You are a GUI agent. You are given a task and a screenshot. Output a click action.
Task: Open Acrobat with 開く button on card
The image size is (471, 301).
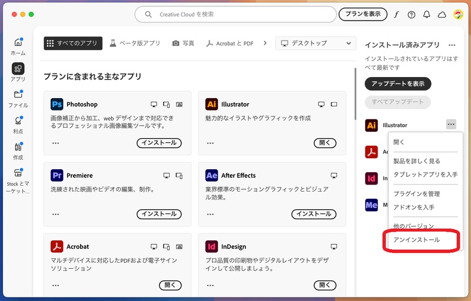[170, 285]
